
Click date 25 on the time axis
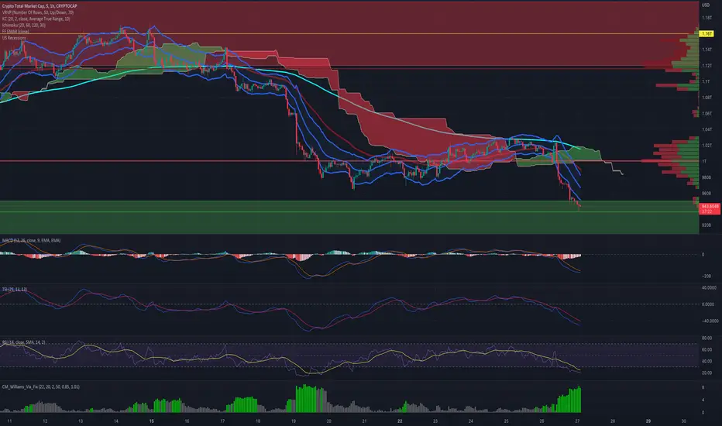tap(506, 421)
